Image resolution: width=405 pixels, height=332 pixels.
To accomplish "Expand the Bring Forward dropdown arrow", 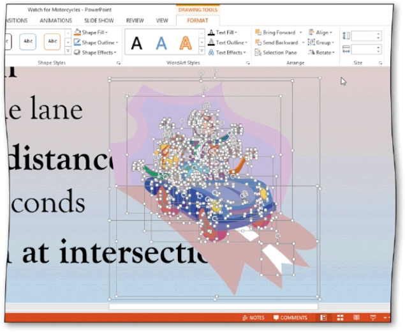I will 300,33.
